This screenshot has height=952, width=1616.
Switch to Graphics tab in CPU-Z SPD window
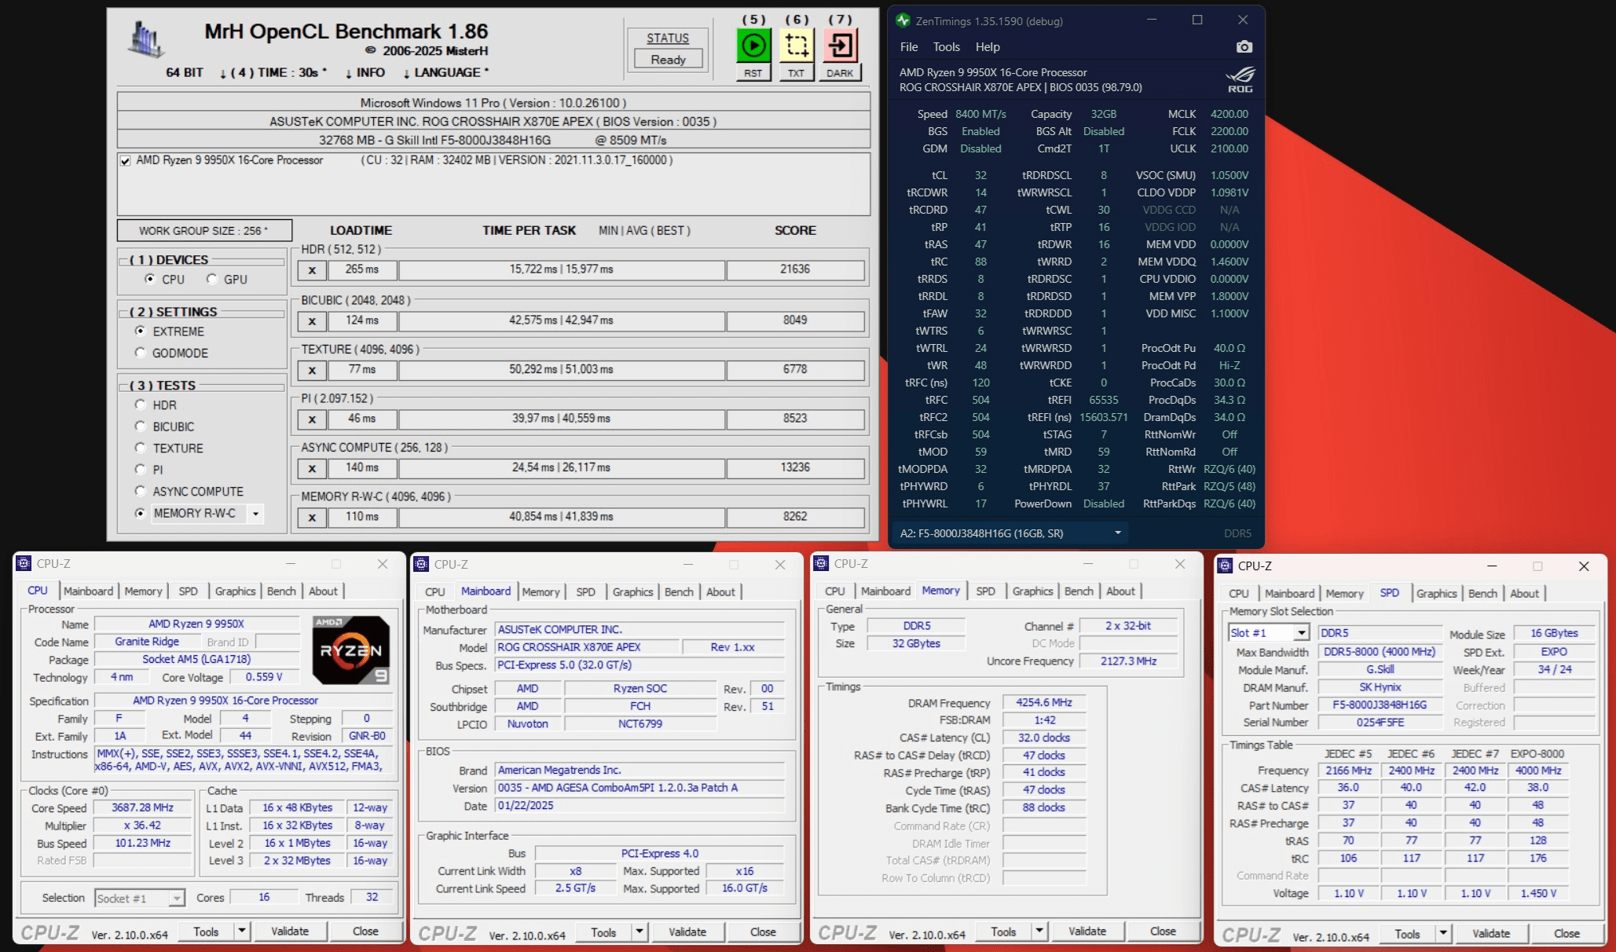(1436, 593)
